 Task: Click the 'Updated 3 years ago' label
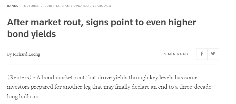[92, 6]
